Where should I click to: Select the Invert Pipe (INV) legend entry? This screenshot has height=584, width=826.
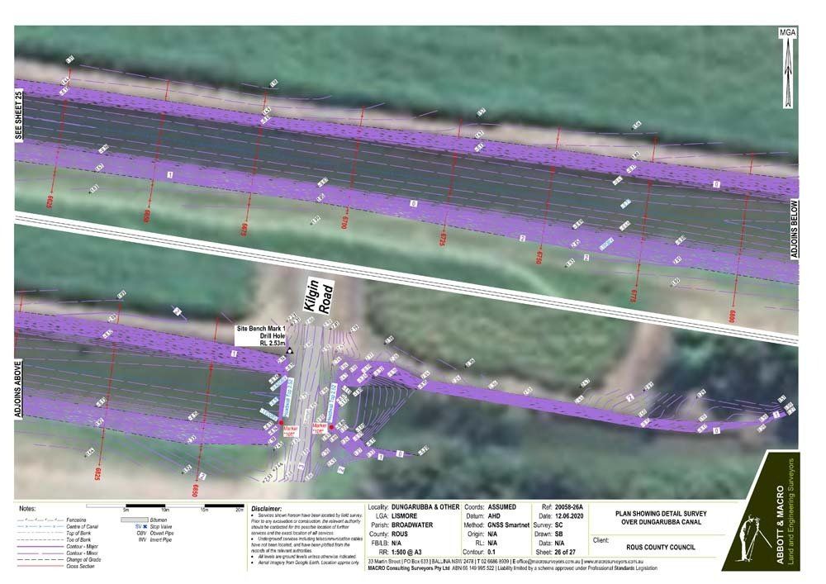coord(149,539)
